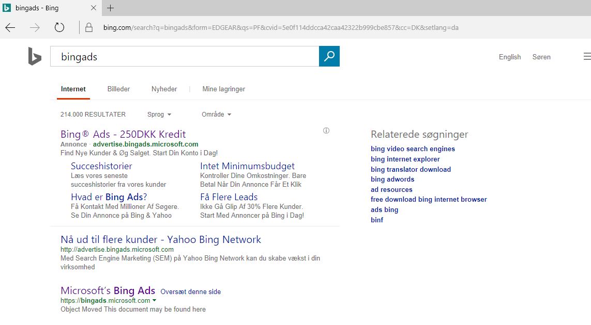Open the Mine lagringer tab
This screenshot has height=325, width=591.
click(x=223, y=89)
